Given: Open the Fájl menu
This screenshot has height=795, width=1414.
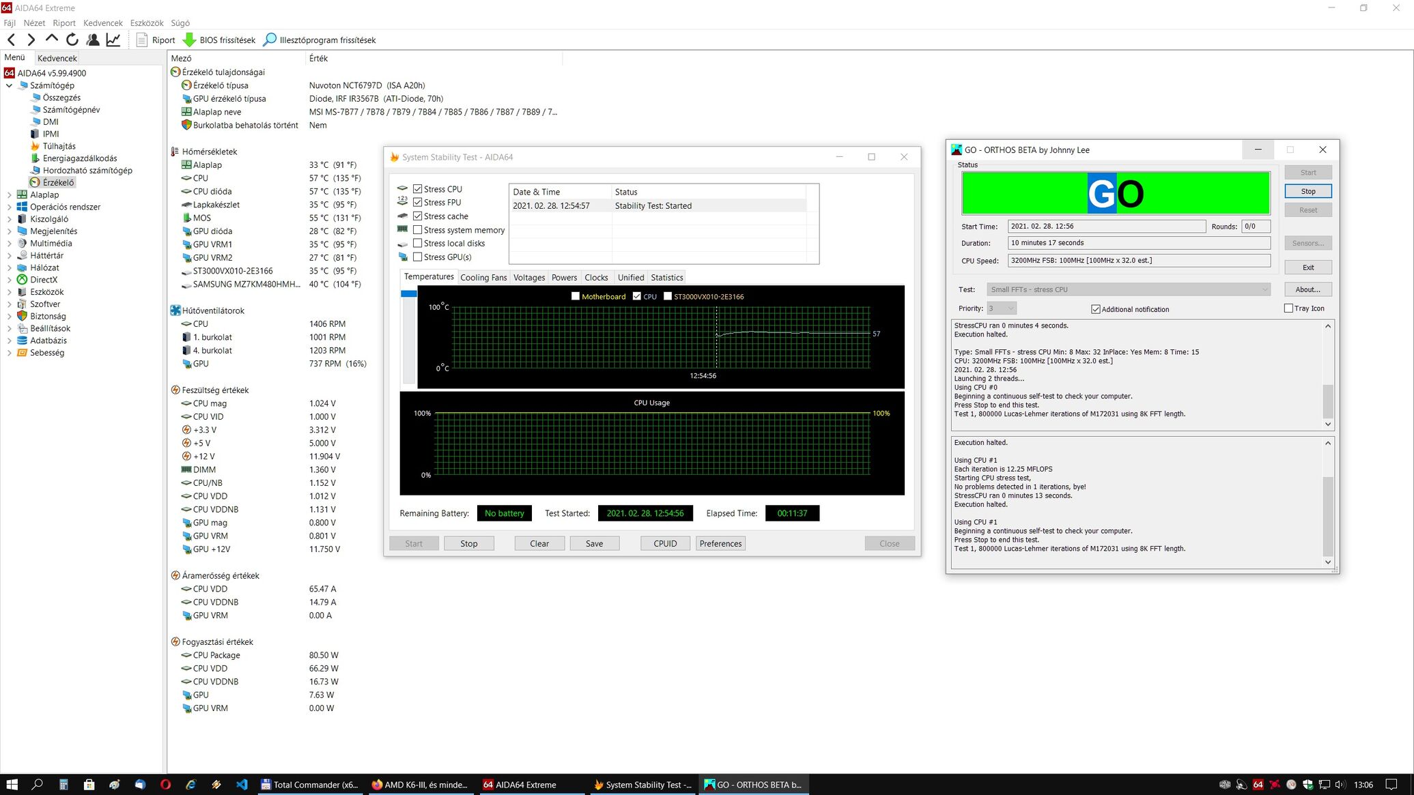Looking at the screenshot, I should [x=10, y=23].
